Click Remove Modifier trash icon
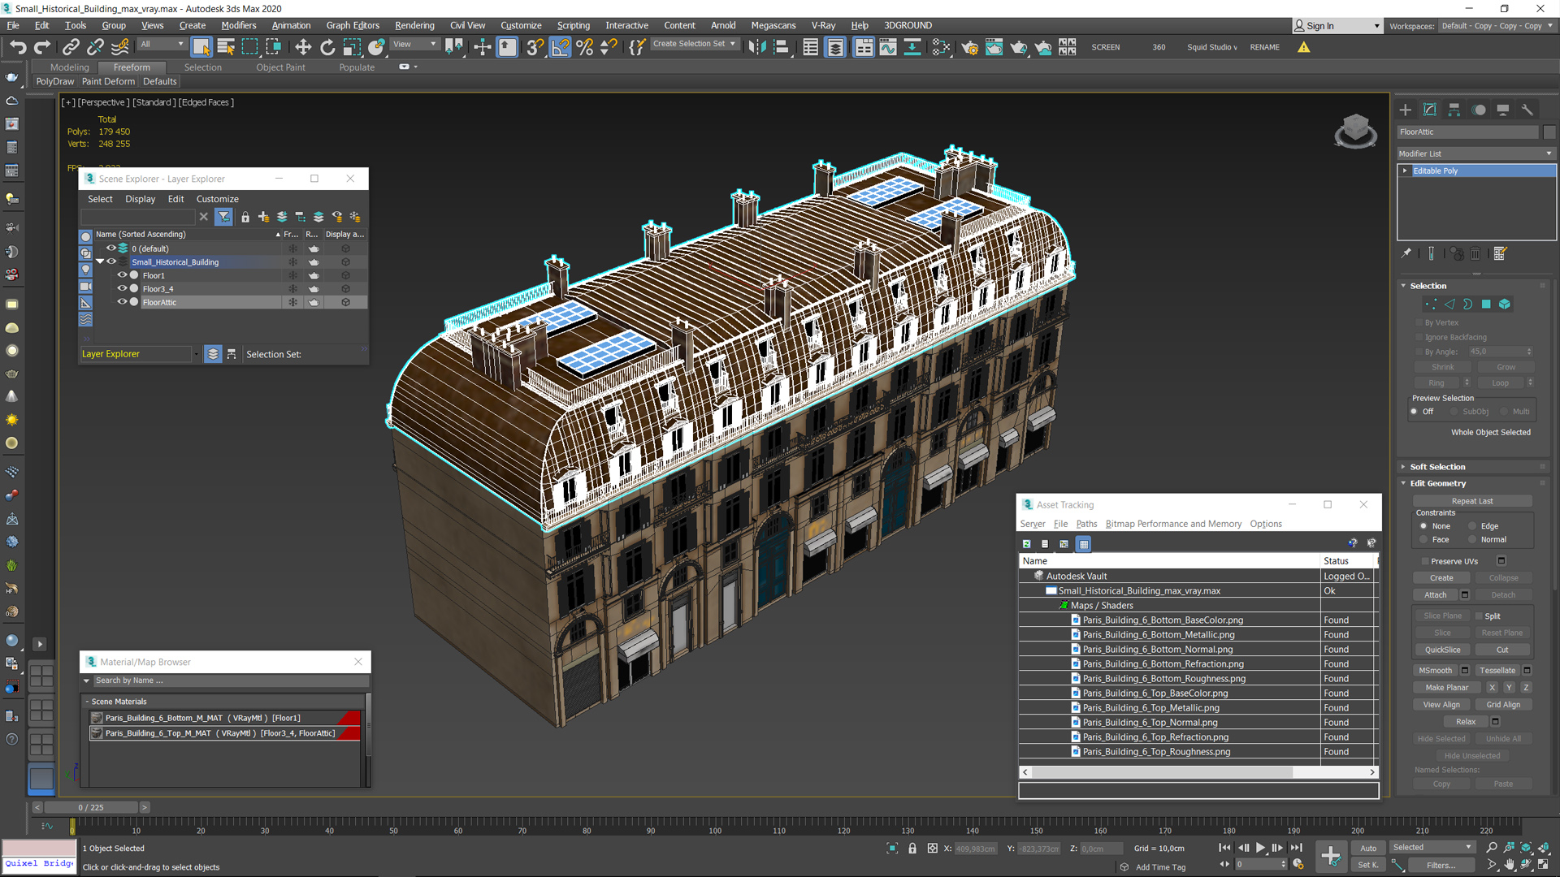 point(1475,253)
